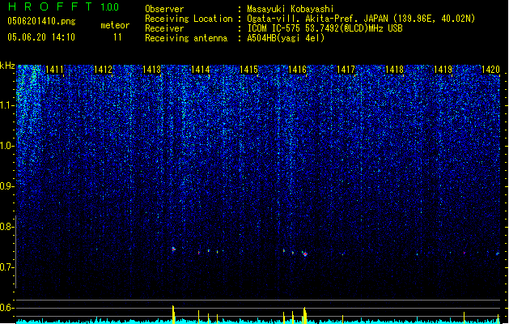Viewport: 509px width, 324px height.
Task: Click the 0.9 kHz axis label
Action: pyautogui.click(x=6, y=186)
